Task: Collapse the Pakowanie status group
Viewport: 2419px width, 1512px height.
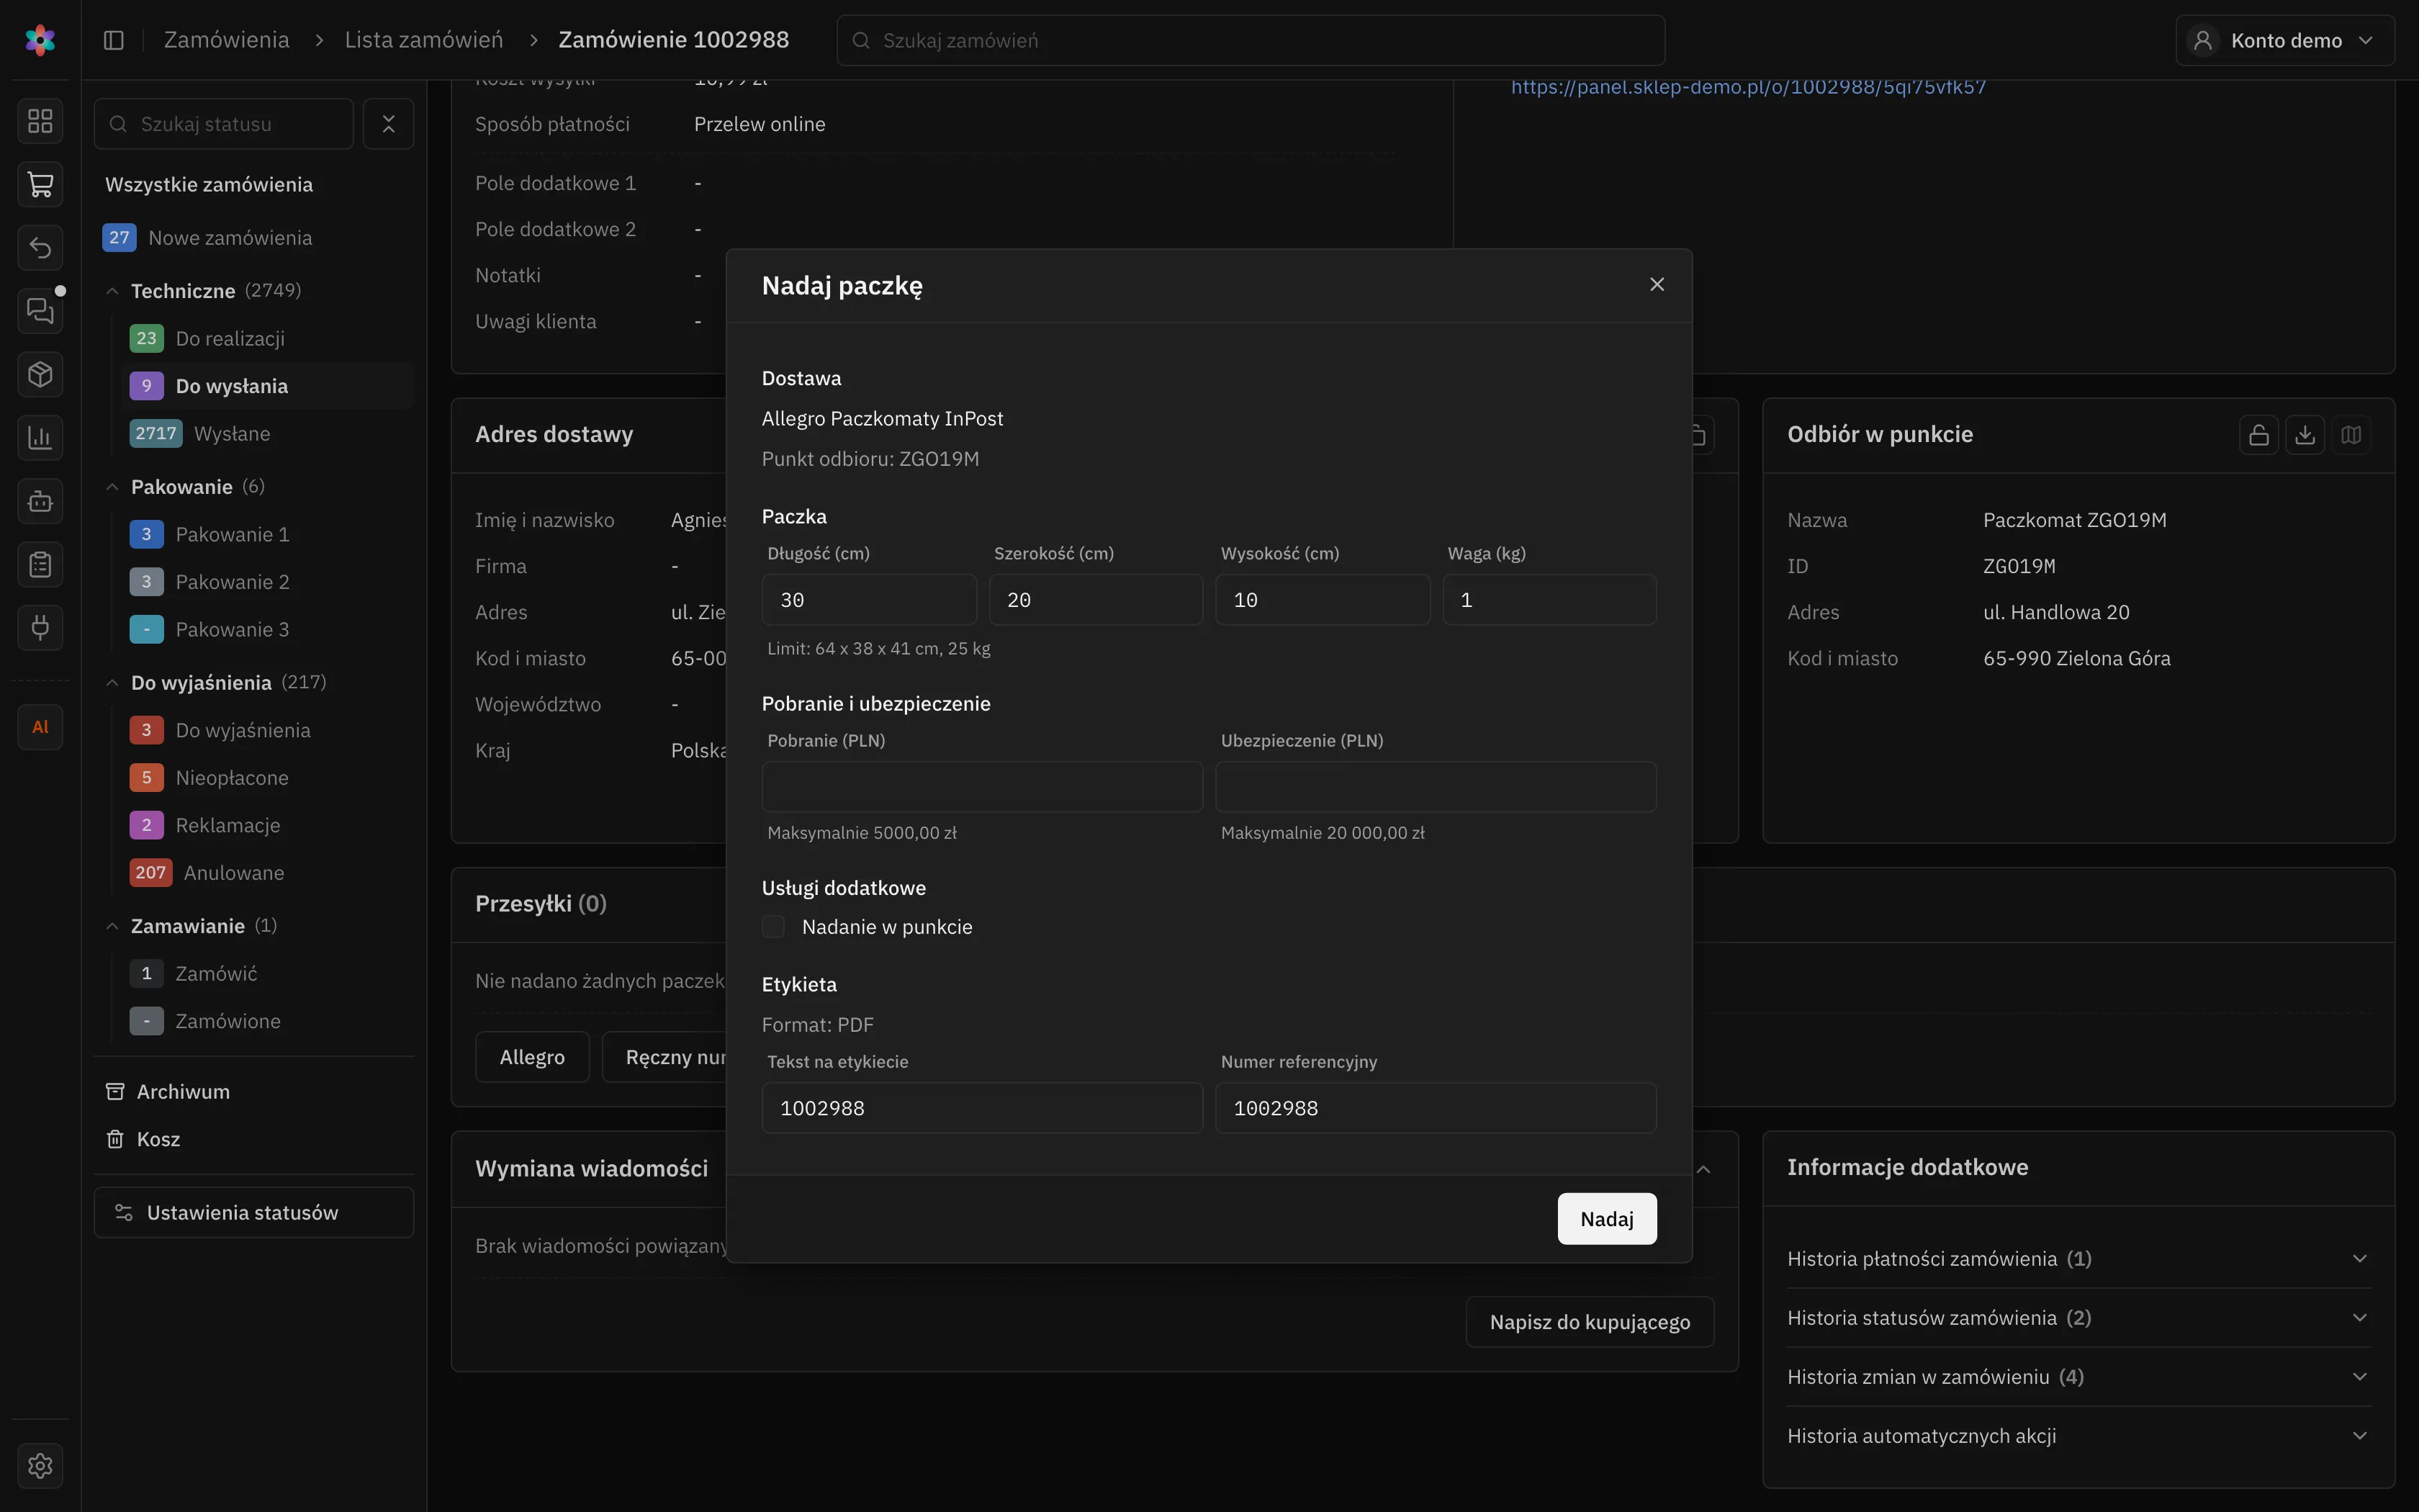Action: click(x=112, y=487)
